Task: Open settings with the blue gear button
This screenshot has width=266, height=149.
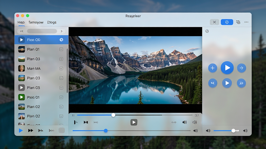Action: click(227, 22)
